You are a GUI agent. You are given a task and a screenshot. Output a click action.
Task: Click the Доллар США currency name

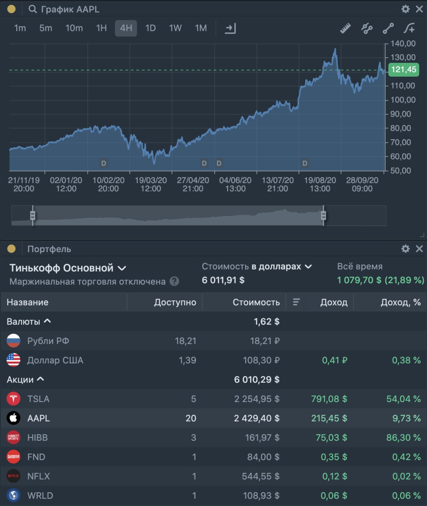[55, 360]
